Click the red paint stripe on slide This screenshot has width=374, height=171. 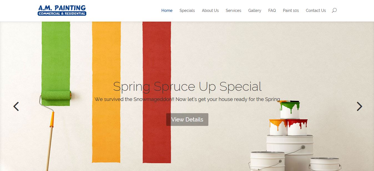(157, 92)
